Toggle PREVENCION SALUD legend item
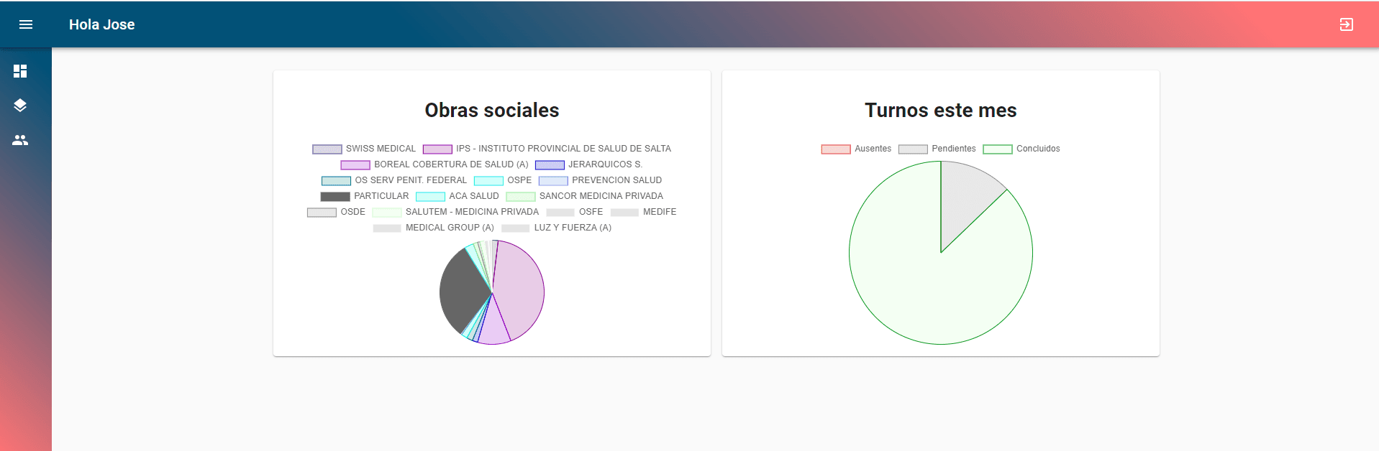Viewport: 1379px width, 451px height. coord(600,180)
